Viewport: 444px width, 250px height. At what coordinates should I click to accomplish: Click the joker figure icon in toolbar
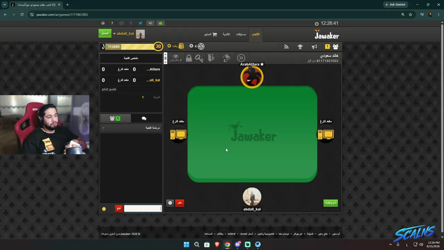coord(227,58)
